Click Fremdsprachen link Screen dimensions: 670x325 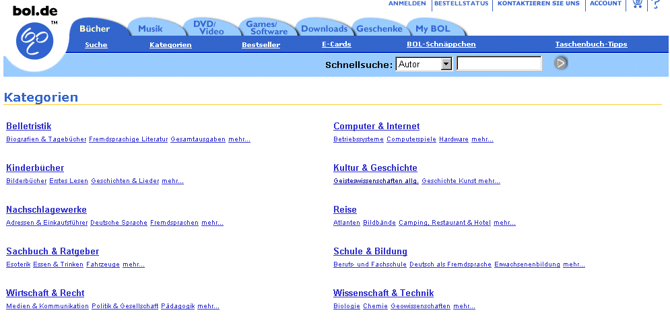pyautogui.click(x=174, y=223)
